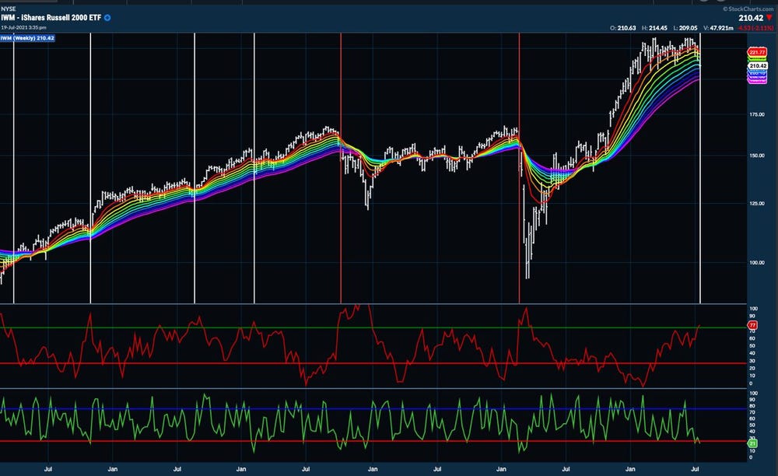Viewport: 778px width, 476px height.
Task: Select the IWM (Weekly) 210.42 legend label
Action: [28, 38]
